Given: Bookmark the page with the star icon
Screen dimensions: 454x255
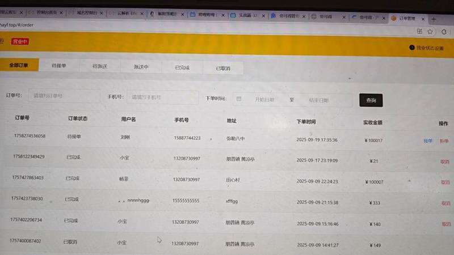Looking at the screenshot, I should click(430, 31).
